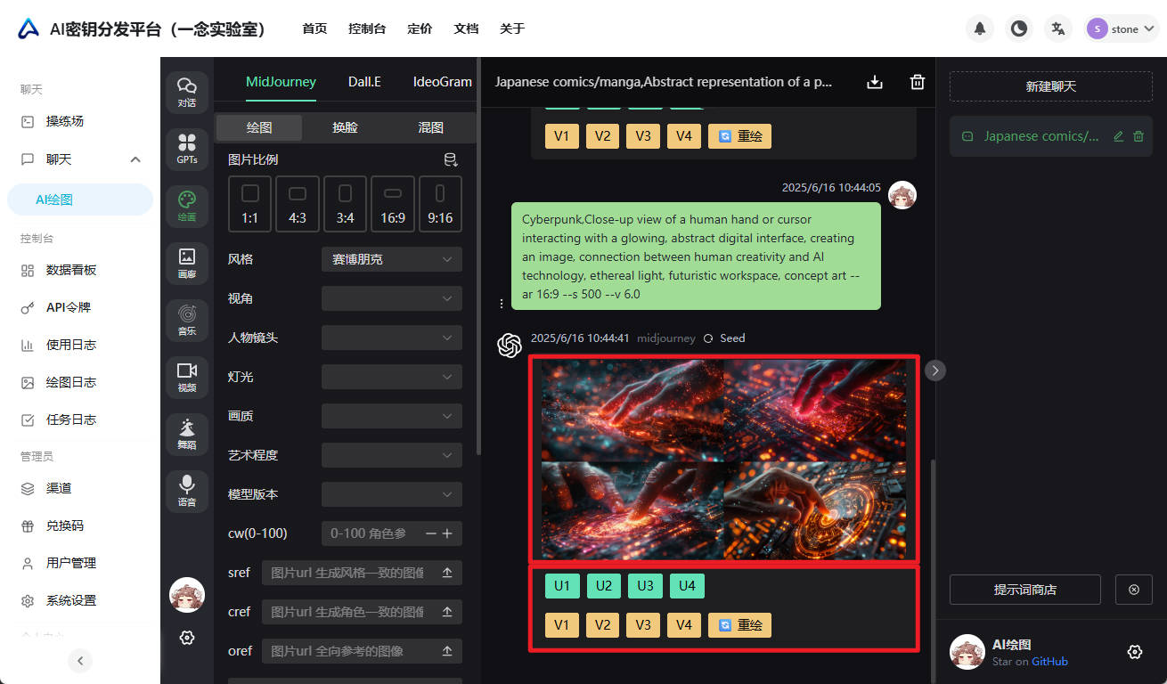The width and height of the screenshot is (1167, 684).
Task: Open the 视频 video sidebar icon
Action: click(187, 377)
